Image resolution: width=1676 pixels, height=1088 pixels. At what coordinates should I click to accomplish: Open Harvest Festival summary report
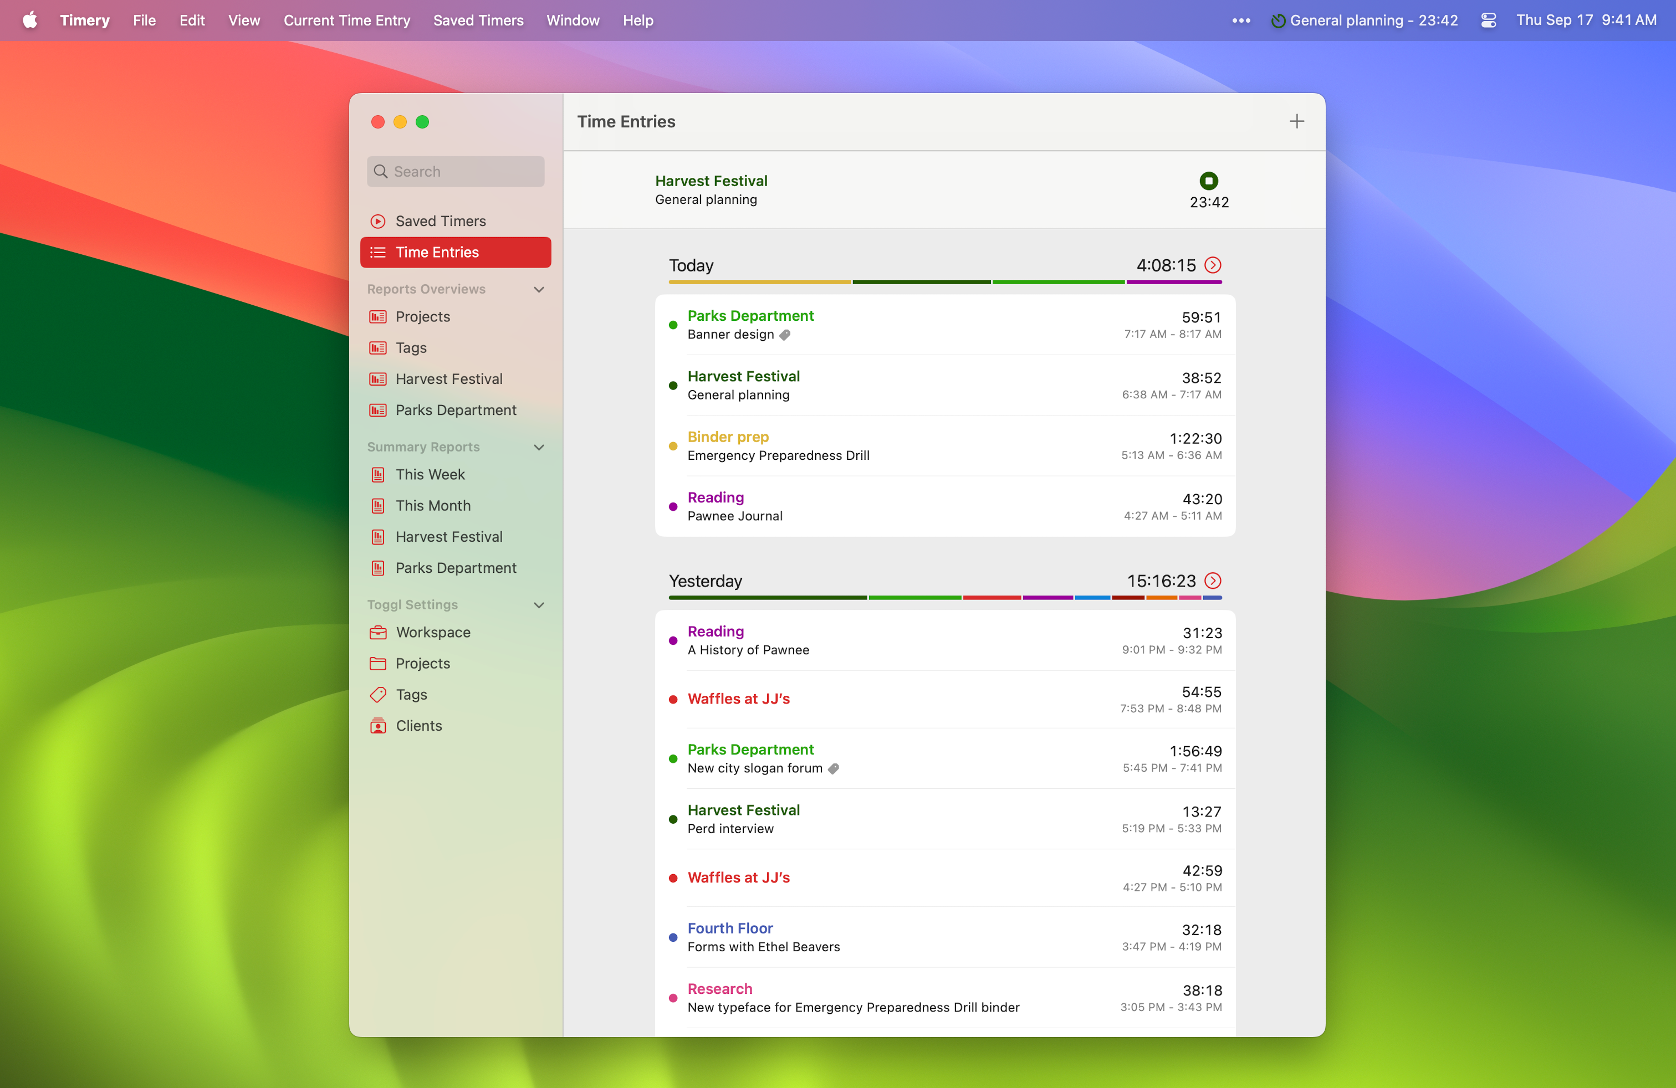455,536
